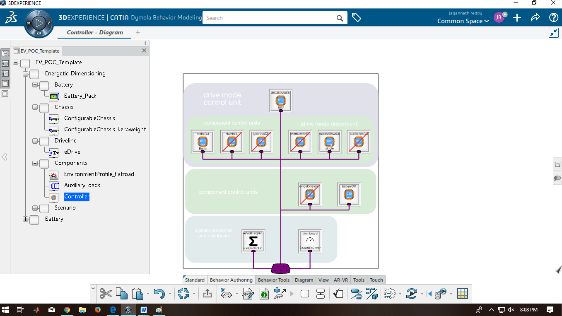Click the Cut scissors tool
This screenshot has height=316, width=562.
click(106, 294)
